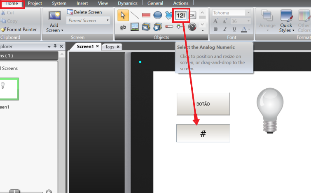This screenshot has height=193, width=311.
Task: Select the pointer arrow tool
Action: click(x=123, y=16)
